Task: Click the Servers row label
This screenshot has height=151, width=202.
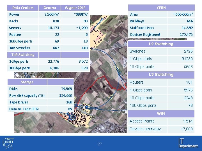Action: click(15, 28)
